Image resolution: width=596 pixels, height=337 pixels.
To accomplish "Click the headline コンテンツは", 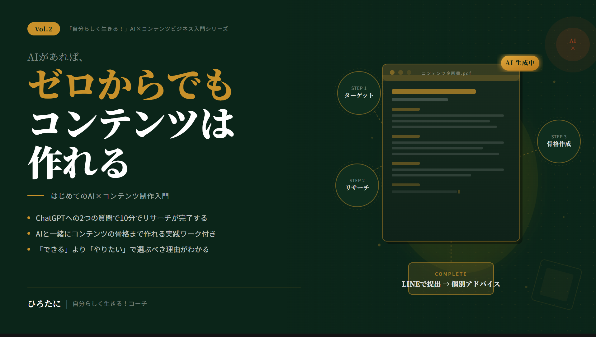I will click(132, 123).
